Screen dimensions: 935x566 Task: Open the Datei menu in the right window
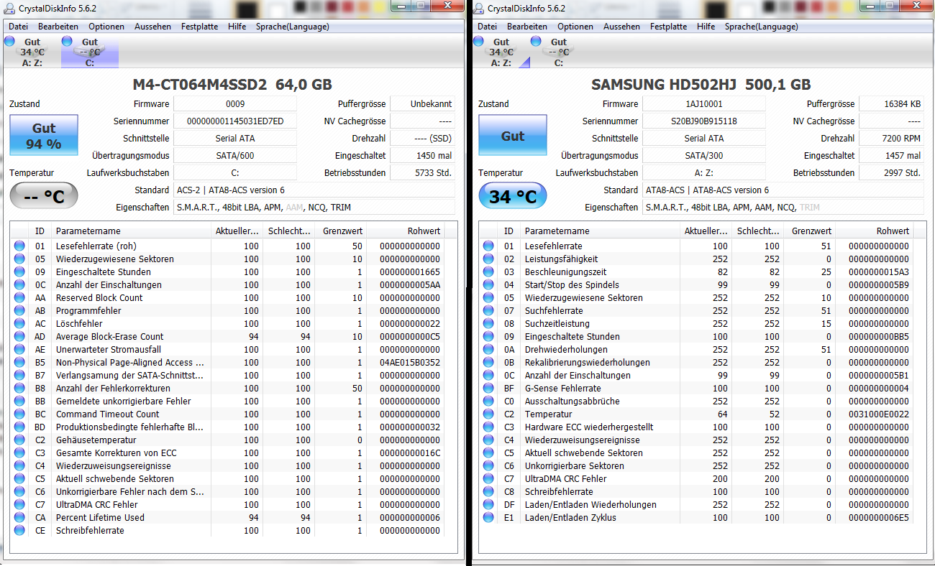coord(487,27)
